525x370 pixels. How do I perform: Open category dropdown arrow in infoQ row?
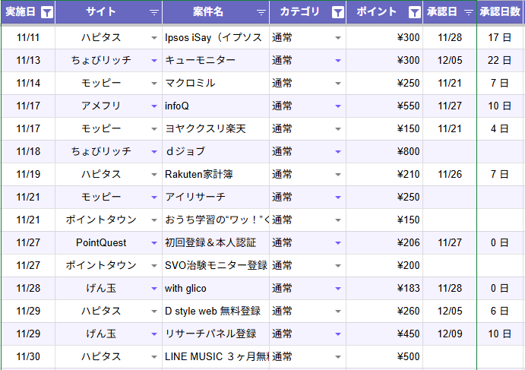pos(338,106)
